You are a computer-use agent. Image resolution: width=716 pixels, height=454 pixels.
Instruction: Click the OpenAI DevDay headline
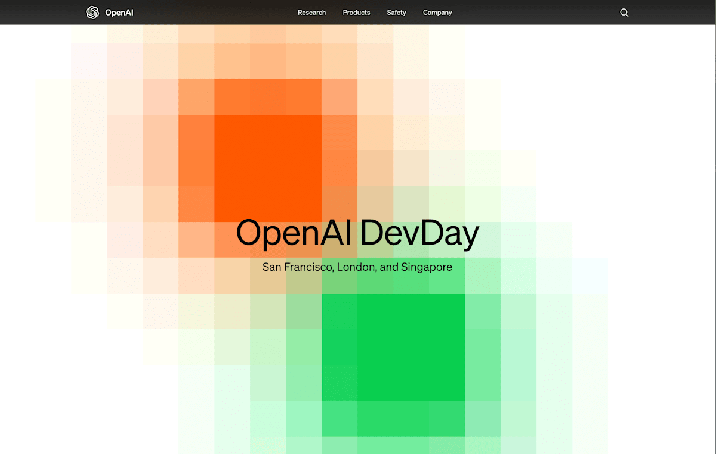click(357, 233)
